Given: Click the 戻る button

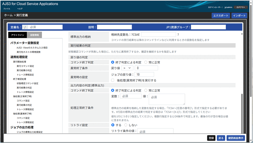Looking at the screenshot, I should click(x=221, y=138).
